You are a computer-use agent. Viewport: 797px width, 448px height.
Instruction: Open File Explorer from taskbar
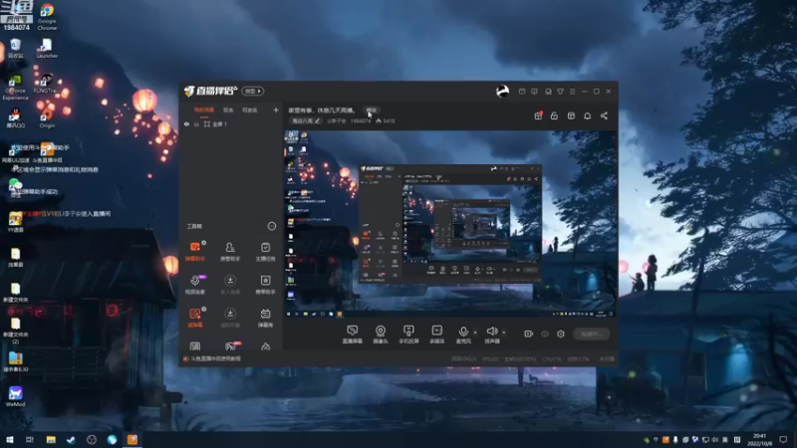click(x=51, y=439)
